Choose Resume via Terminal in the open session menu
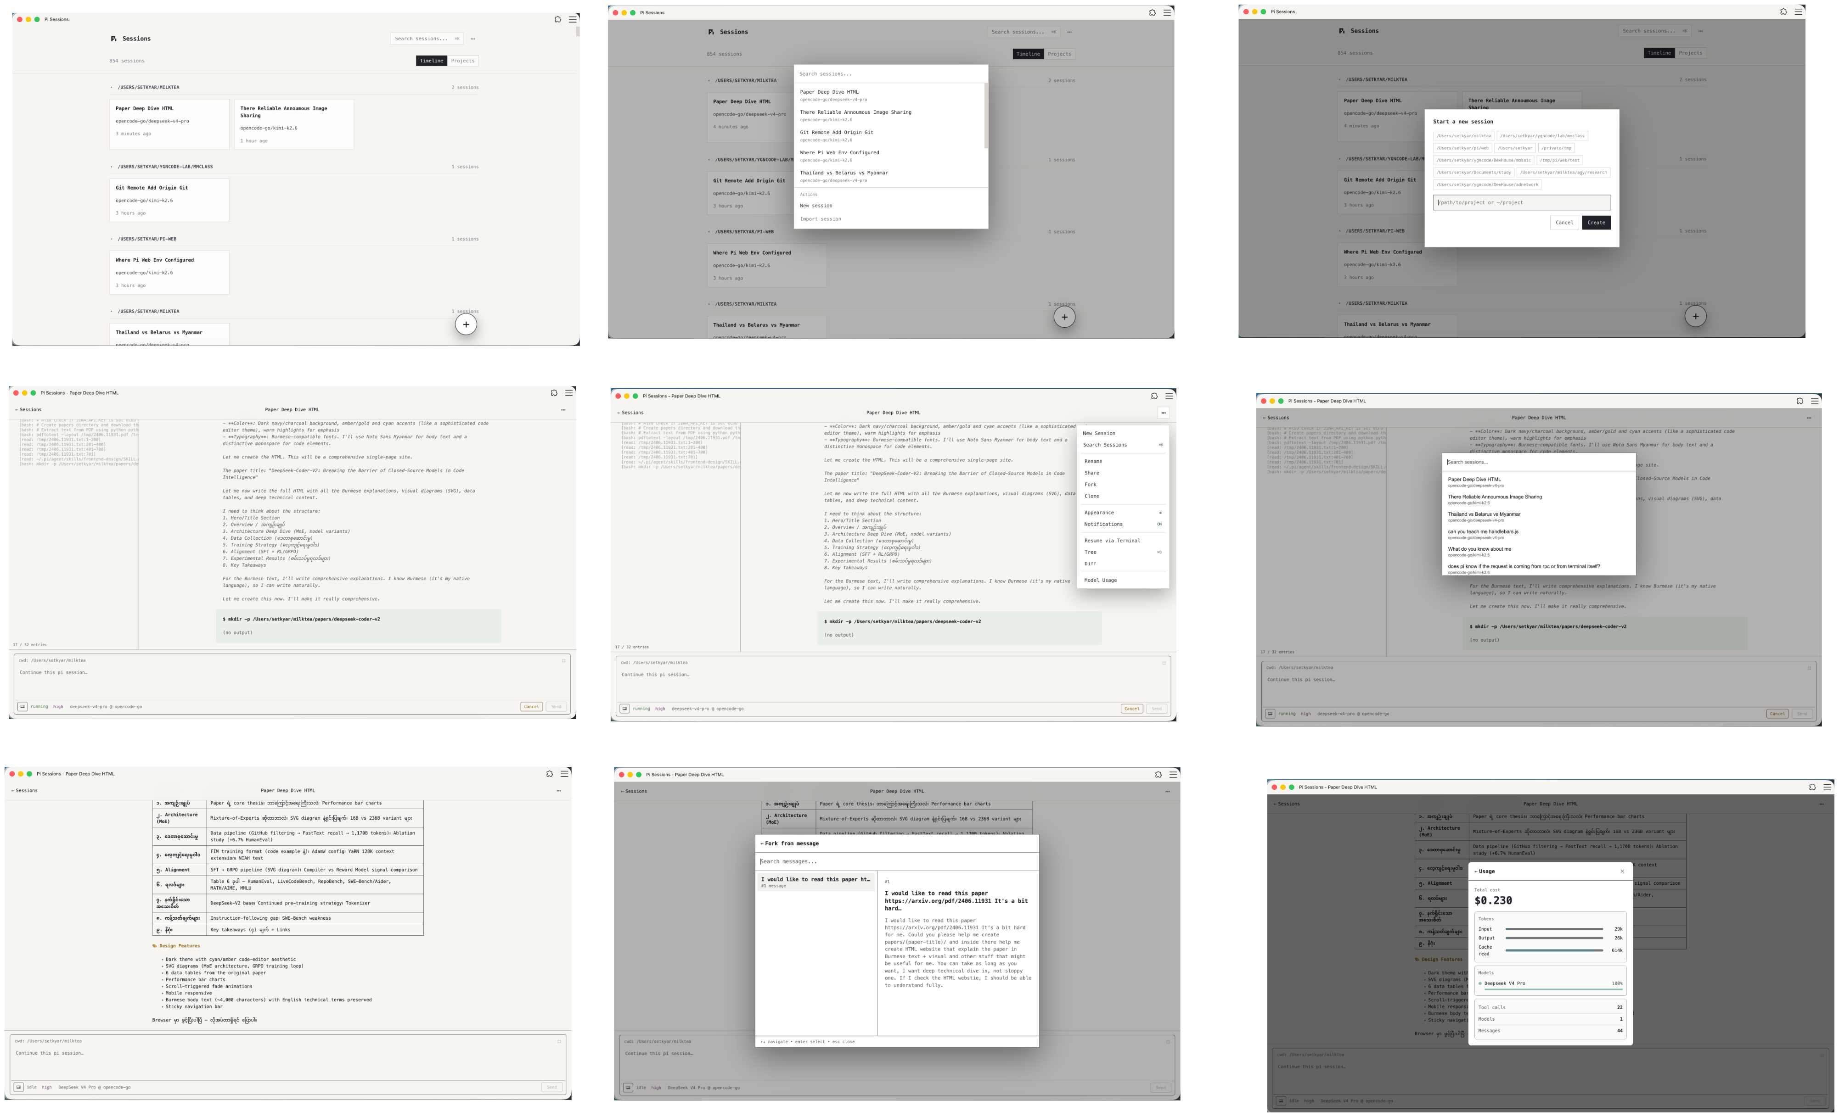Viewport: 1839px width, 1117px height. pyautogui.click(x=1123, y=540)
